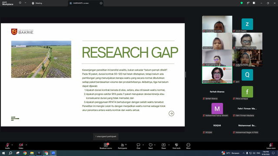Image resolution: width=278 pixels, height=156 pixels.
Task: Select Fahri Firman Maulana participant tile
Action: click(x=247, y=109)
